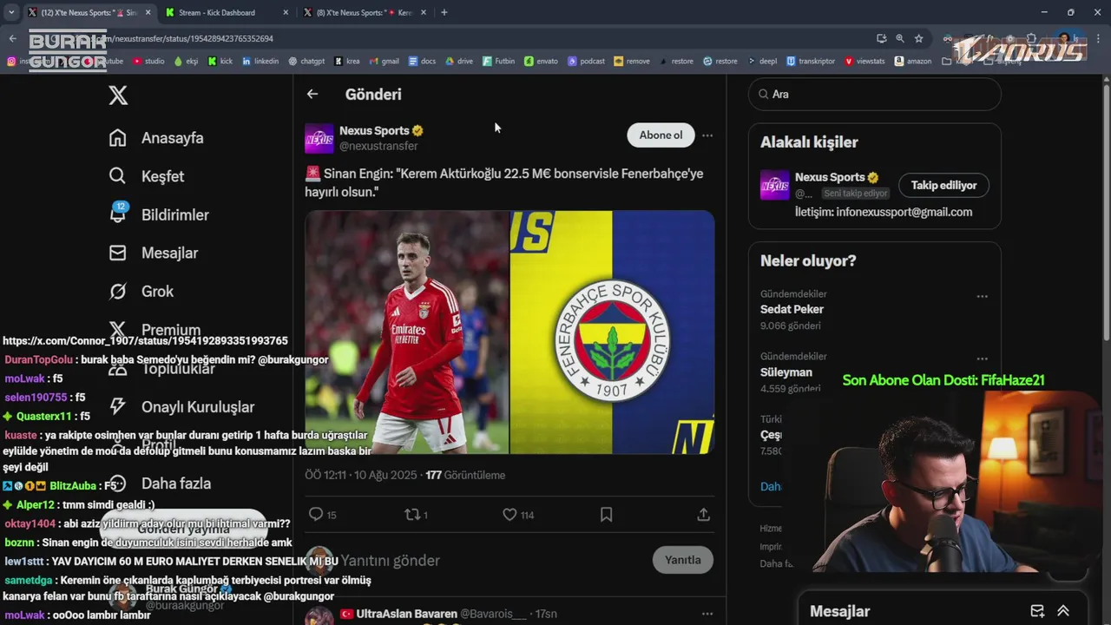Open the viewstats bookmark
Image resolution: width=1111 pixels, height=625 pixels.
(x=864, y=61)
